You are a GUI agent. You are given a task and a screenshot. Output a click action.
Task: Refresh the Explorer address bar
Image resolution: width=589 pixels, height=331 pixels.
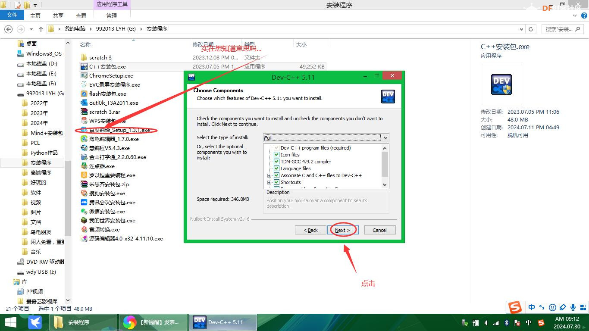tap(531, 29)
